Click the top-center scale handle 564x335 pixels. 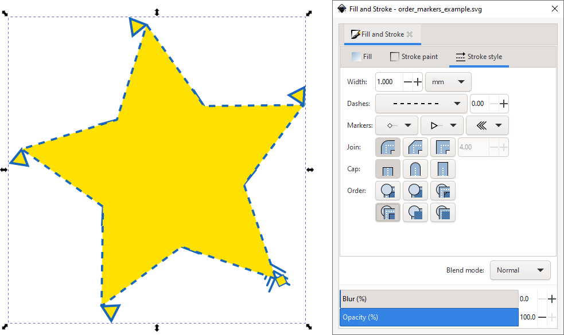(157, 13)
